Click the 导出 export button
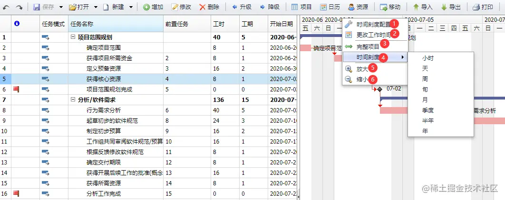This screenshot has width=505, height=200. click(x=451, y=7)
